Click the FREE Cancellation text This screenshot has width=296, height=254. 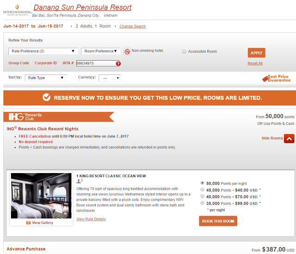pyautogui.click(x=35, y=136)
